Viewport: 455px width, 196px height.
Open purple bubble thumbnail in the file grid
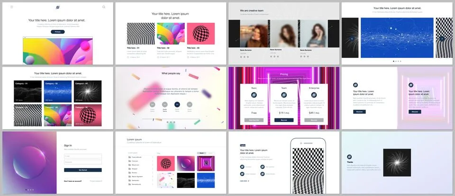(186, 163)
